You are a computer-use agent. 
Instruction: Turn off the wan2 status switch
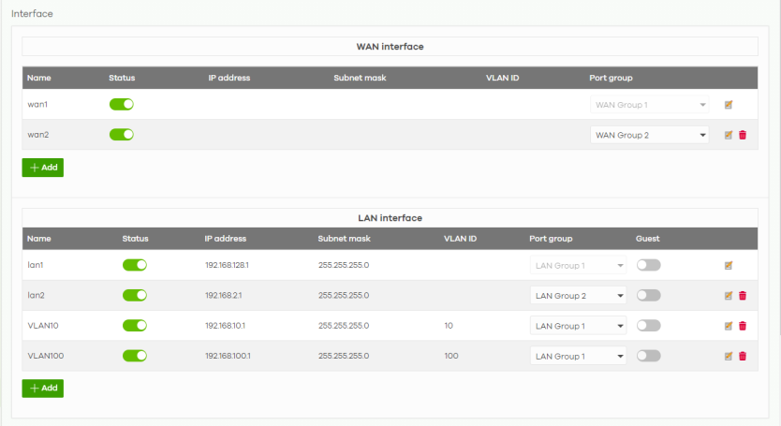(122, 135)
